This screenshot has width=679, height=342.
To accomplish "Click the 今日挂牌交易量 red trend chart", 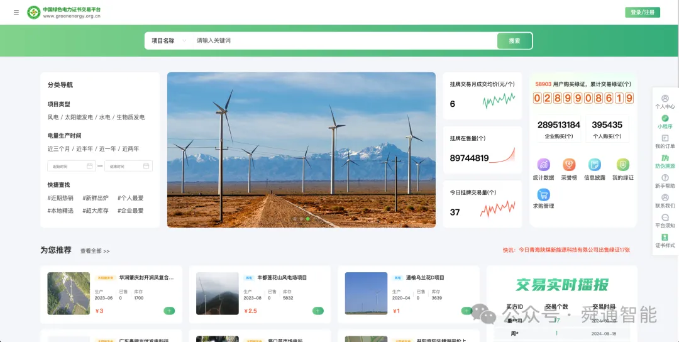I will click(498, 209).
